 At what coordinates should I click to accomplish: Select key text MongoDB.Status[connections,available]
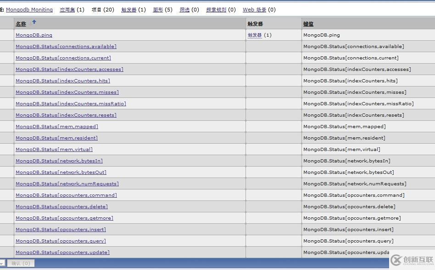click(354, 47)
